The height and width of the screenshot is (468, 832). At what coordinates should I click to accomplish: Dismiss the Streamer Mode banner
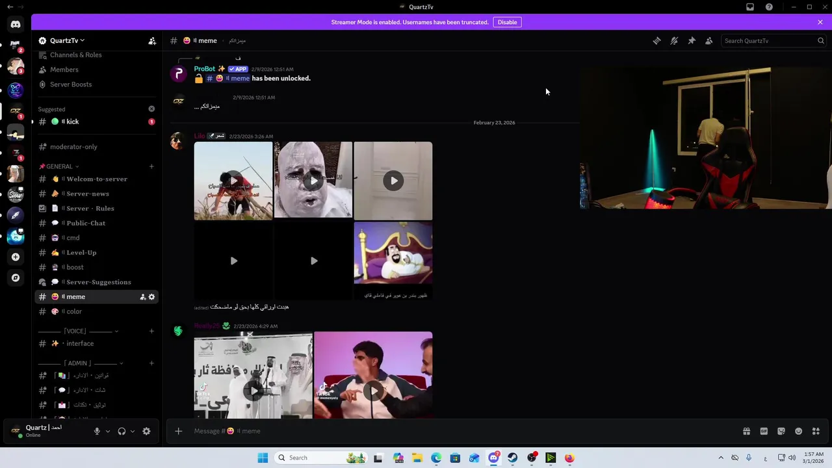tap(820, 22)
